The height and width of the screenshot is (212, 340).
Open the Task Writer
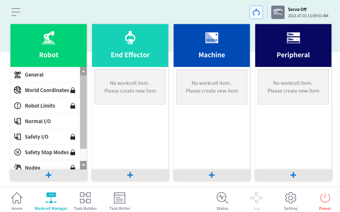(120, 201)
